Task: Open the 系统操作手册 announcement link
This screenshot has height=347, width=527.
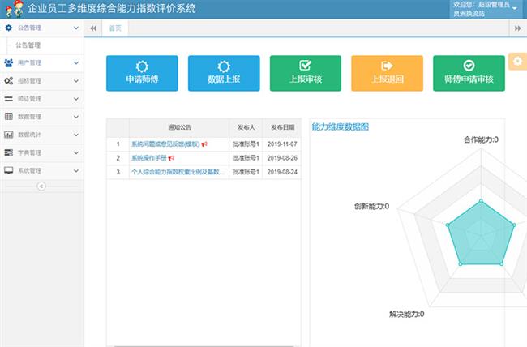Action: click(149, 158)
